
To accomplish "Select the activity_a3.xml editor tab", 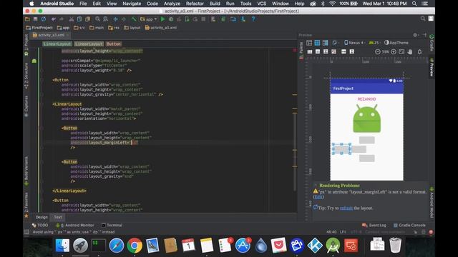I will click(x=51, y=35).
